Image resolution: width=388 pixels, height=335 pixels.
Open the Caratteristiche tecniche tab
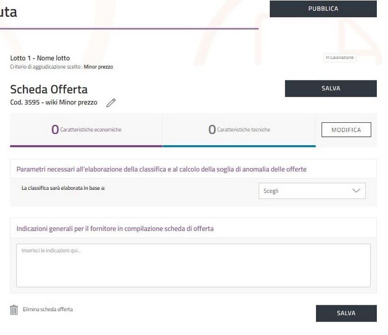[x=239, y=130]
